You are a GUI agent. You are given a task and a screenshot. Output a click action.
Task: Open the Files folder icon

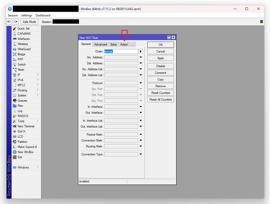coord(15,106)
